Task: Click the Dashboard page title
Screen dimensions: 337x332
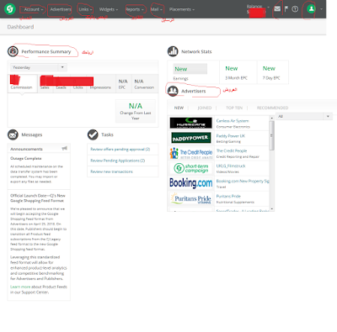Action: pyautogui.click(x=20, y=27)
